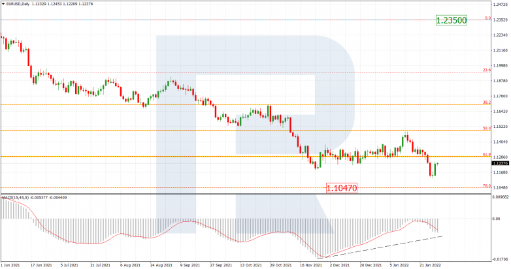The width and height of the screenshot is (511, 269).
Task: Click the 9 Sep 2021 date label
Action: [190, 266]
